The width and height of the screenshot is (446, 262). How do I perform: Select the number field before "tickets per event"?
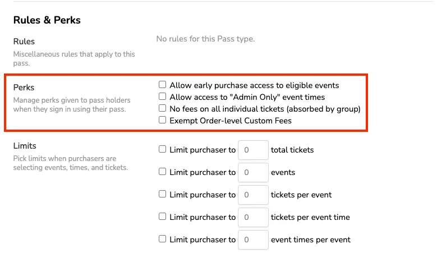[253, 195]
